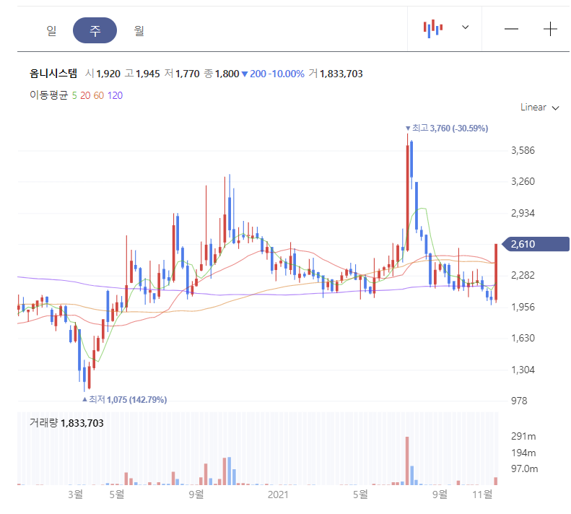Click the 옴니시스템 stock name
This screenshot has height=514, width=571.
pyautogui.click(x=53, y=74)
